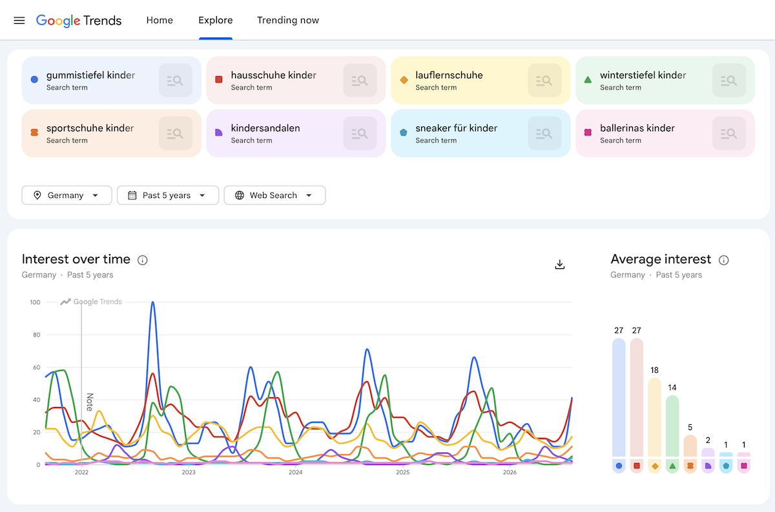
Task: Click purple marker of kindersandalen
Action: (x=219, y=133)
